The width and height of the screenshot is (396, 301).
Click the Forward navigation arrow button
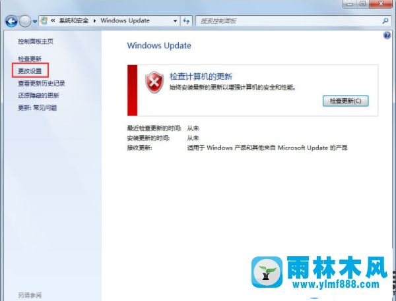pos(25,21)
